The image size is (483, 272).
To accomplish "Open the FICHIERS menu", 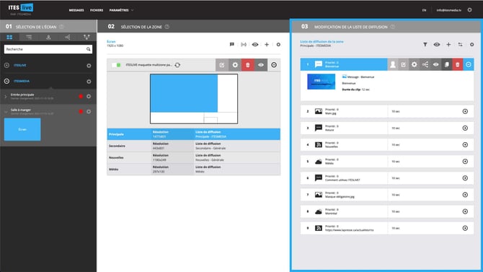I will pyautogui.click(x=97, y=10).
